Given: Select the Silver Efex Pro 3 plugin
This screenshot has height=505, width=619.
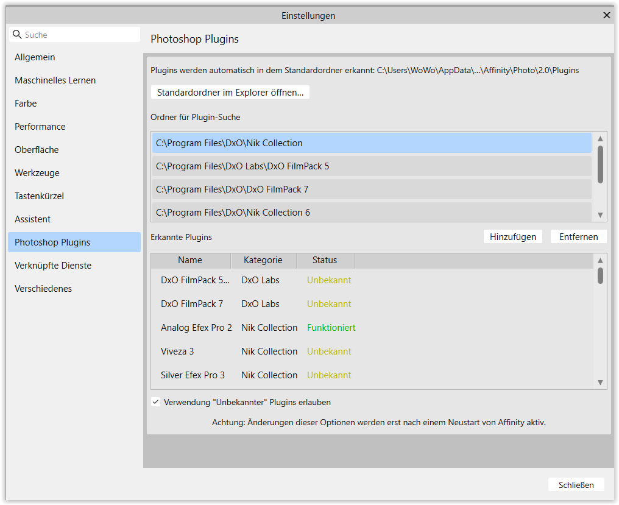Looking at the screenshot, I should [372, 375].
